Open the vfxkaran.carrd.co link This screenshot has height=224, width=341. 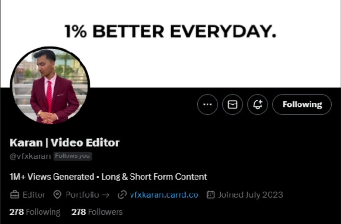tap(164, 195)
